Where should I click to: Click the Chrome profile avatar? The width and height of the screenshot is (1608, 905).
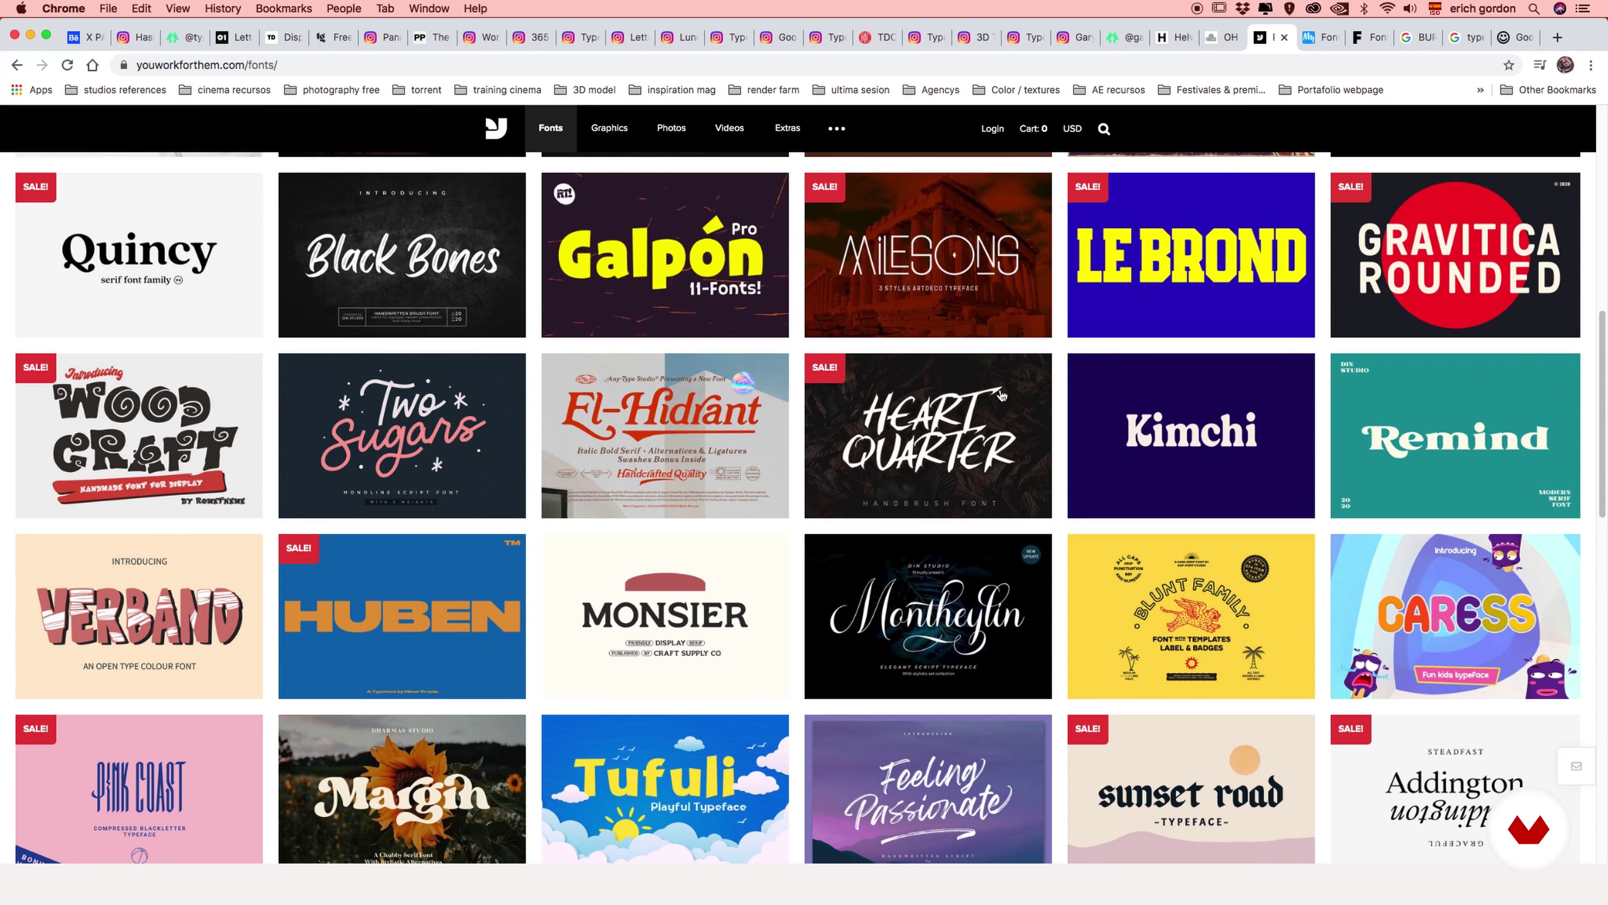1565,65
